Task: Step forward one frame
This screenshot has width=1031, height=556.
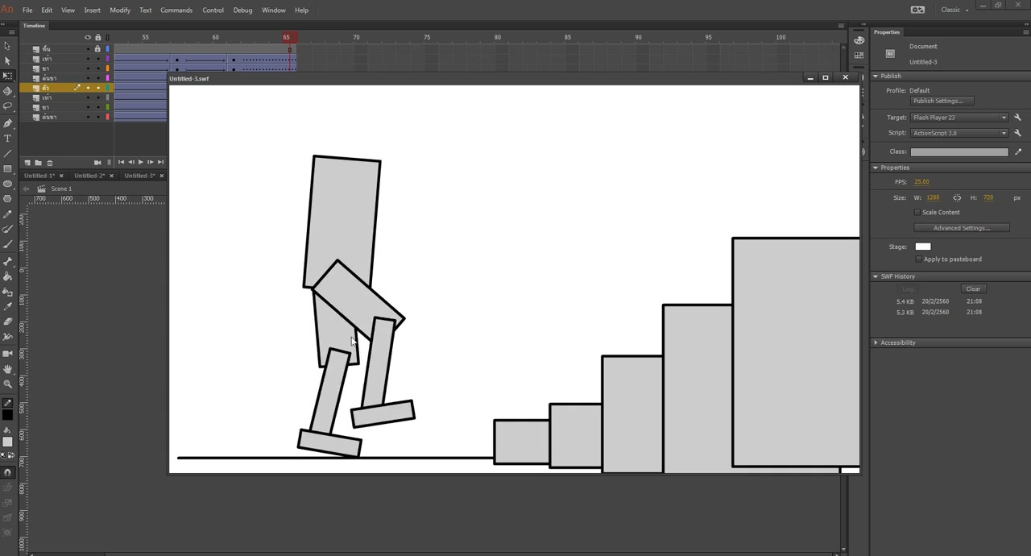Action: pyautogui.click(x=150, y=163)
